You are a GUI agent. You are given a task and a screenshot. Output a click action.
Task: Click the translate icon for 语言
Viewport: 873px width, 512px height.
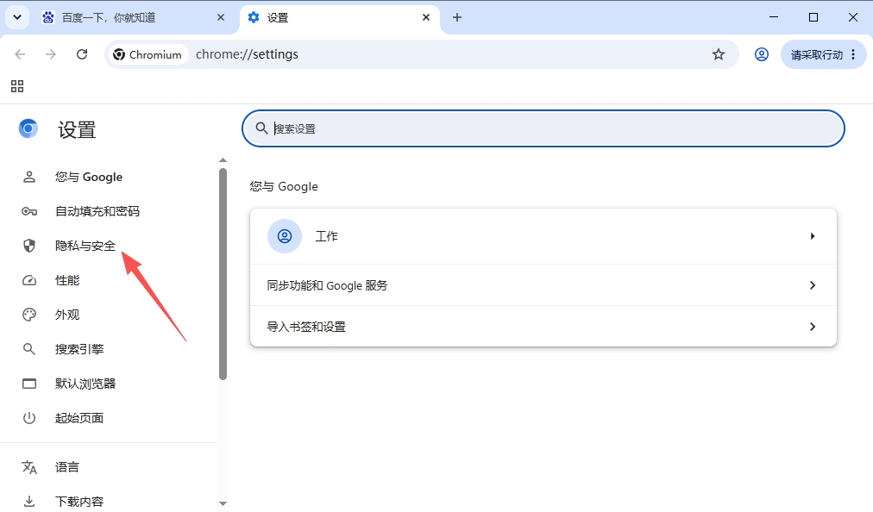point(29,467)
